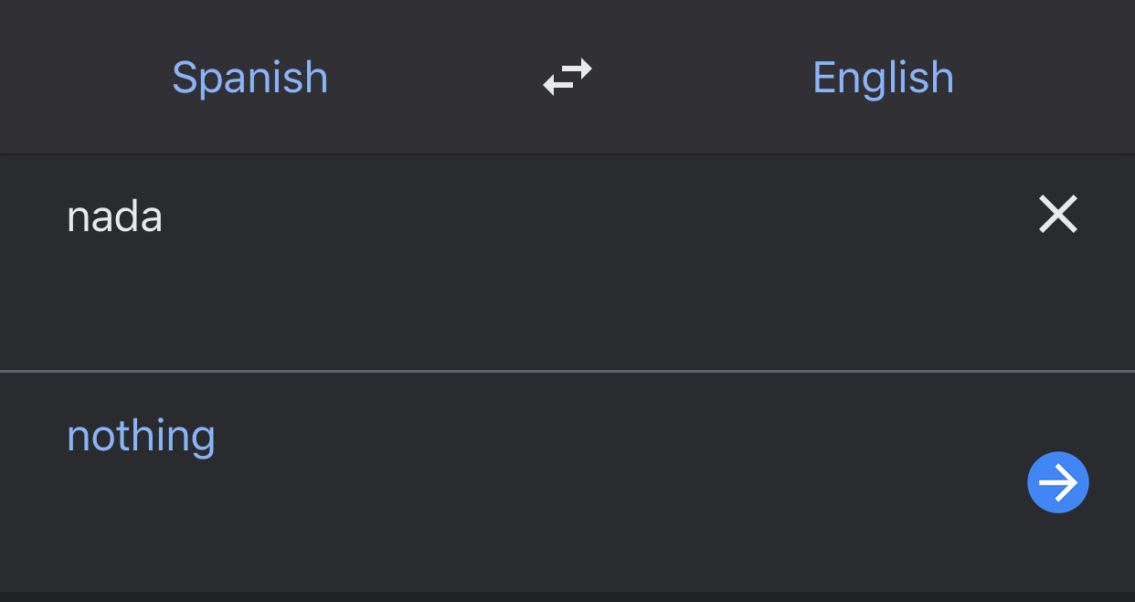Tap the 'English' label in the header
This screenshot has height=602, width=1135.
[x=883, y=77]
